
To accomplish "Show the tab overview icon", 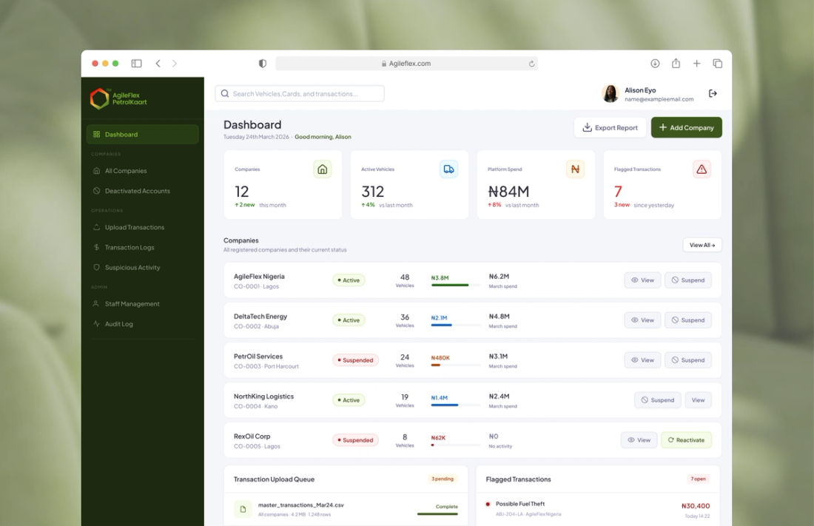I will coord(718,64).
